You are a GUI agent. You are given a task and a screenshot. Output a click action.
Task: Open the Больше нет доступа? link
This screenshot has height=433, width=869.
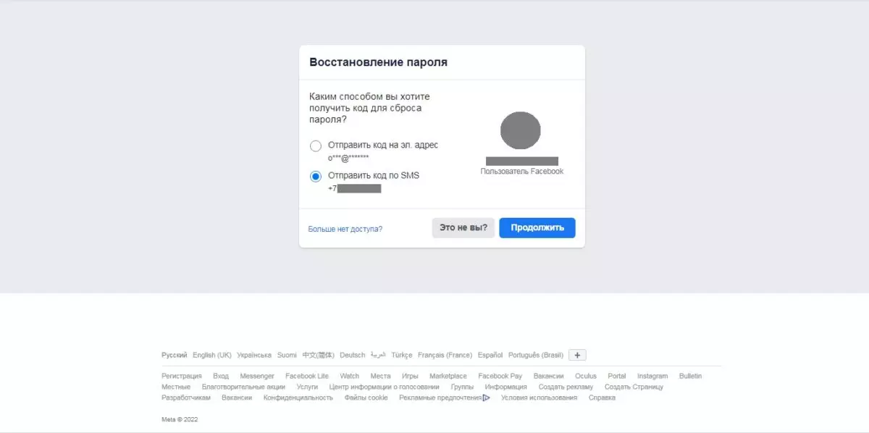[x=345, y=229]
